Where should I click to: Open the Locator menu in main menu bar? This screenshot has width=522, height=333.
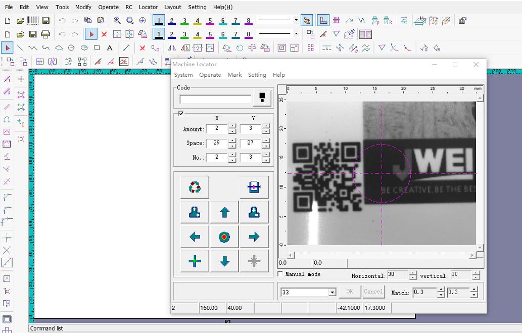[x=148, y=7]
